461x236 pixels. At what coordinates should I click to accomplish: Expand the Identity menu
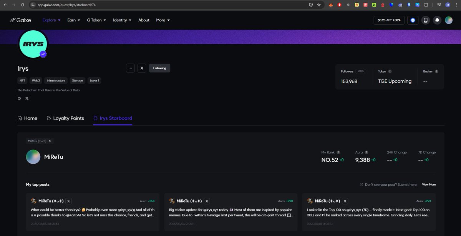pyautogui.click(x=122, y=20)
